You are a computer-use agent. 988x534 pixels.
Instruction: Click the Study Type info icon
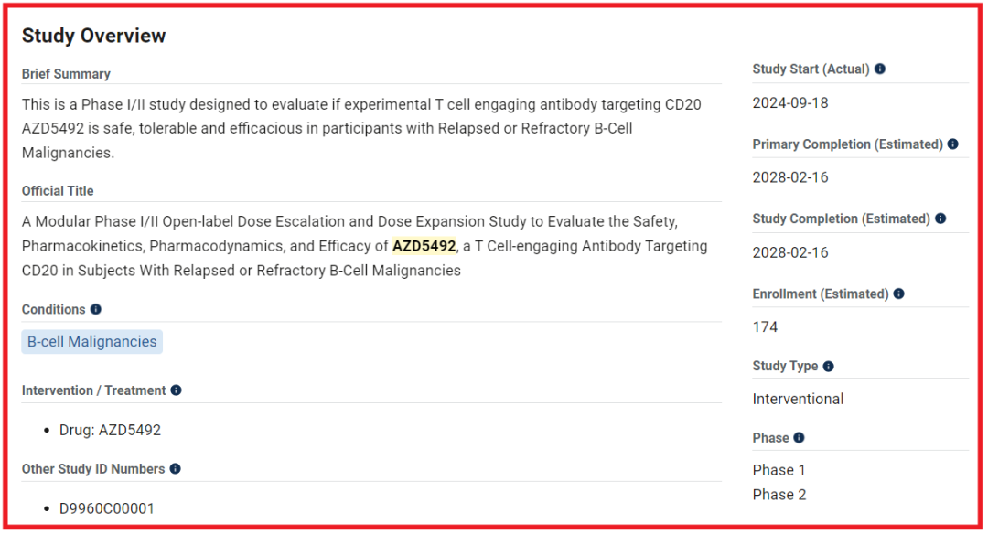pos(828,366)
